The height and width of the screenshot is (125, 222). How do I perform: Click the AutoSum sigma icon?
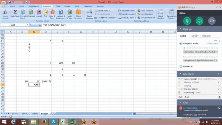tap(15, 12)
